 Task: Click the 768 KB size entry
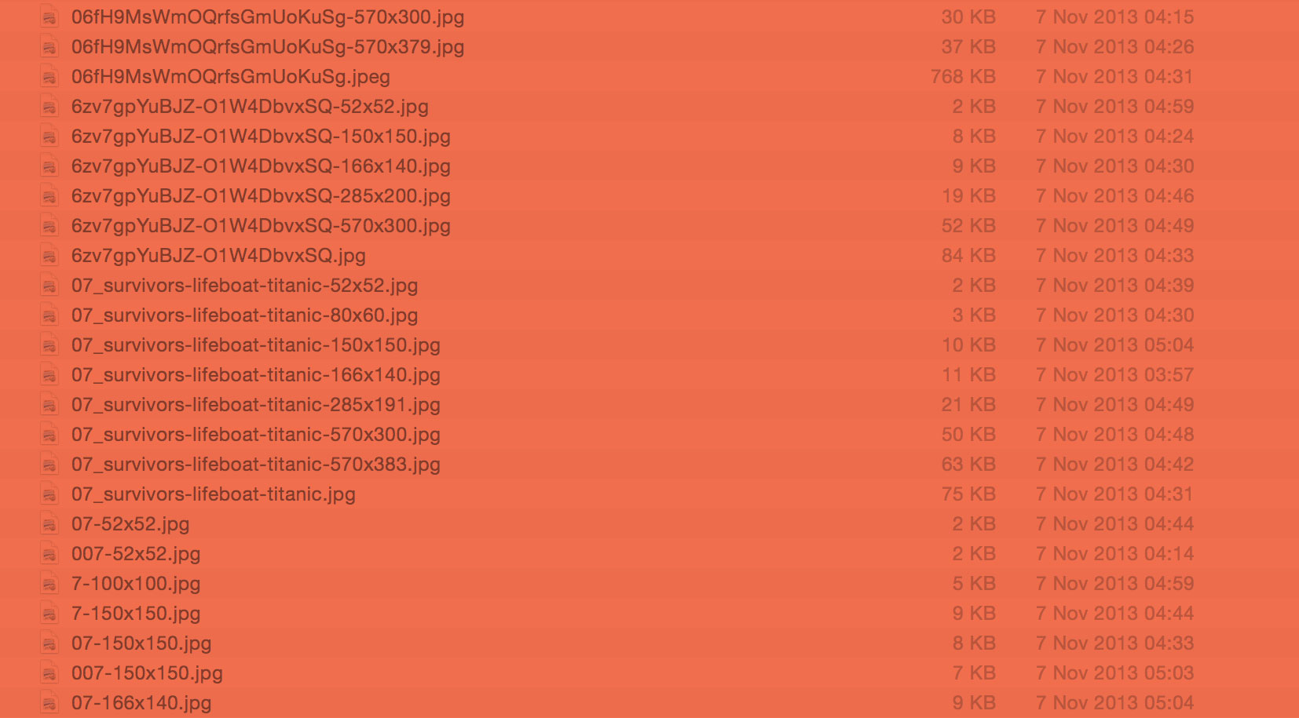(963, 77)
